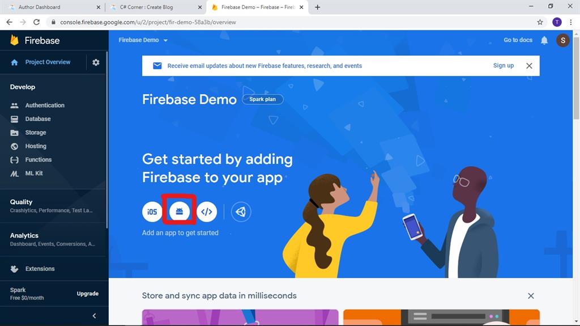Bookmark this page with star icon

coord(540,22)
